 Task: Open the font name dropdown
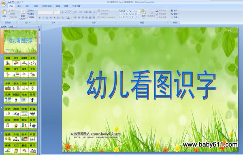pos(53,12)
